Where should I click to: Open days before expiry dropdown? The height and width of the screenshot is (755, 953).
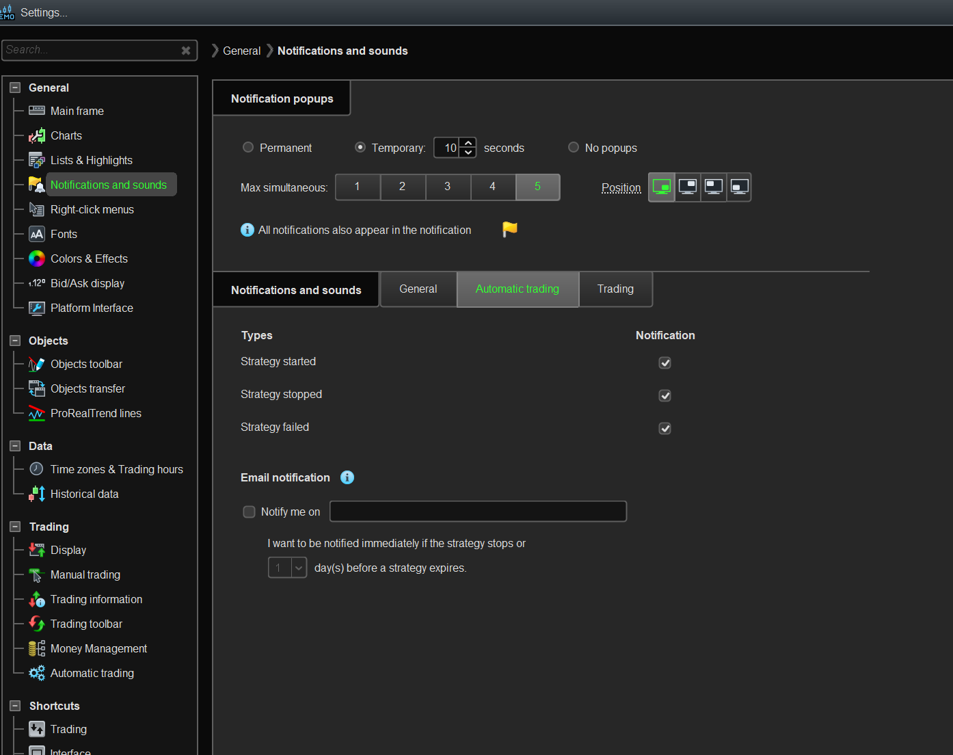tap(299, 568)
